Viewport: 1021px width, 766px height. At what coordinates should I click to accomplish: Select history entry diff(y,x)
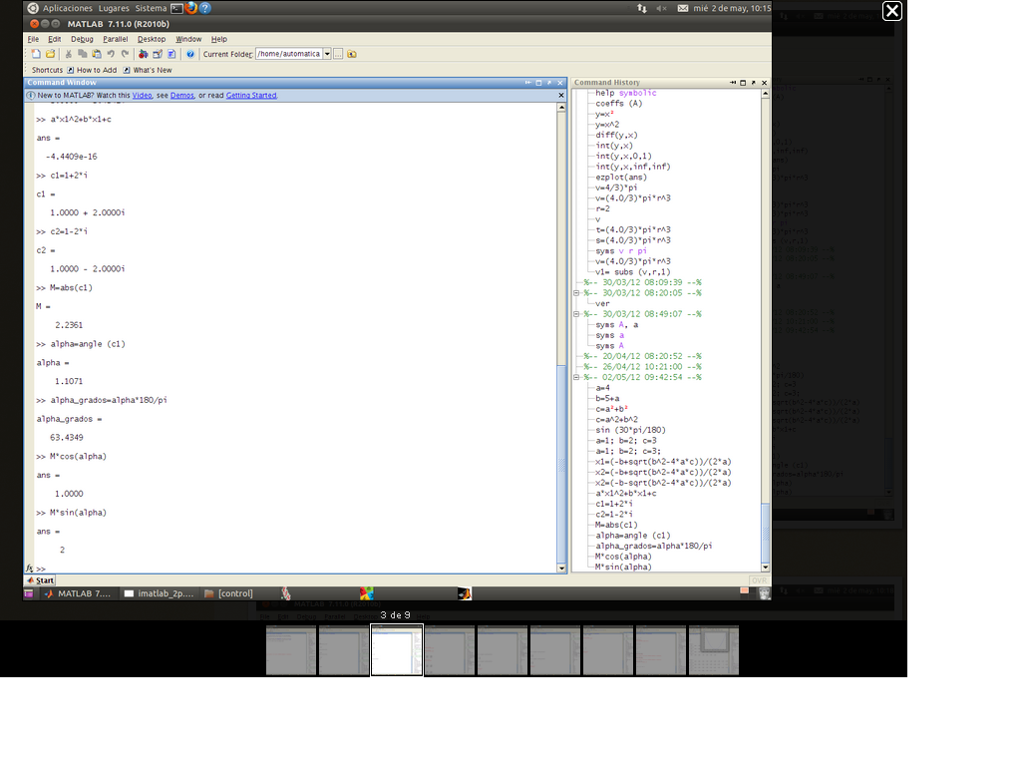pos(616,135)
